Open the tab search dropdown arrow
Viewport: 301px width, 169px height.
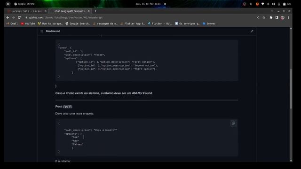[x=272, y=11]
